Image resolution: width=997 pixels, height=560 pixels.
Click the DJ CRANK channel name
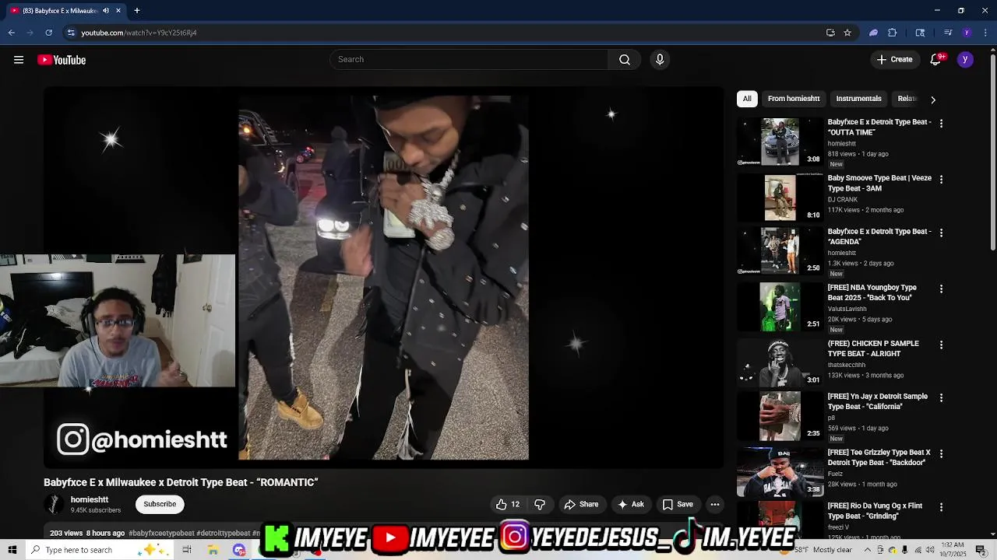click(842, 200)
